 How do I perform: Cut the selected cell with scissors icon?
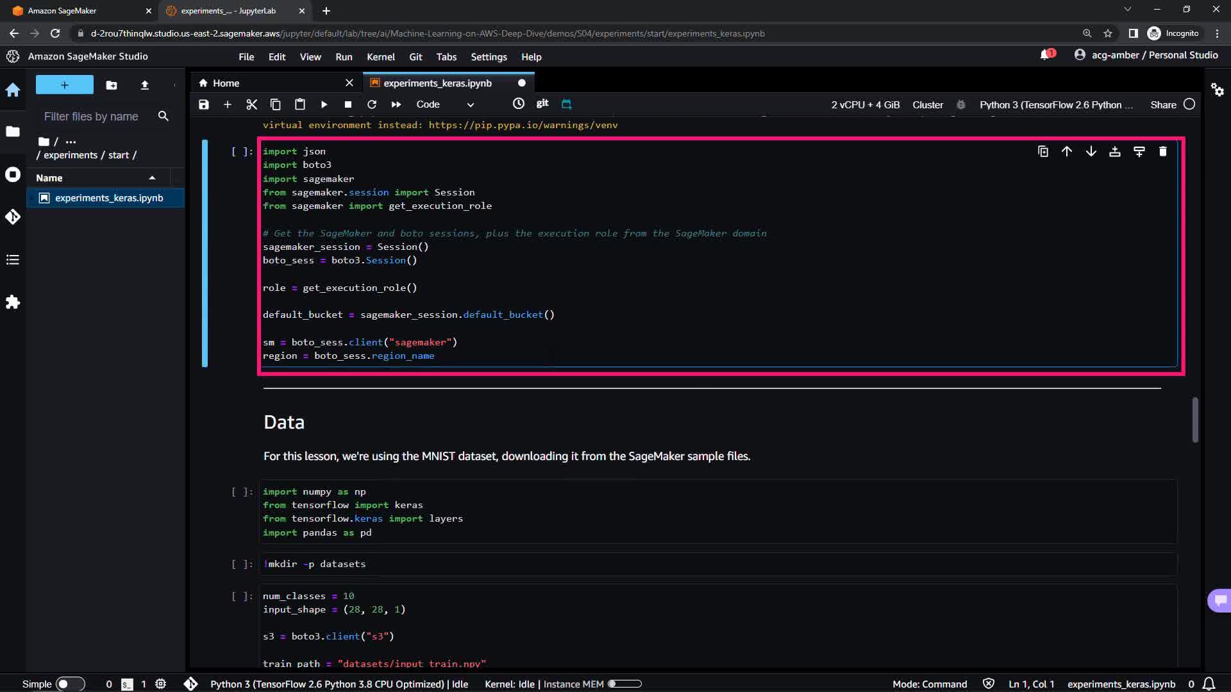point(251,104)
